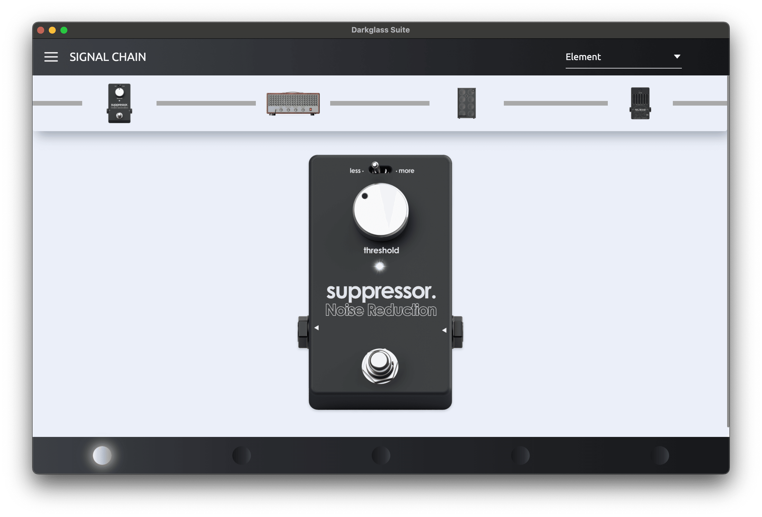This screenshot has height=517, width=762.
Task: Open the hamburger navigation menu
Action: (51, 57)
